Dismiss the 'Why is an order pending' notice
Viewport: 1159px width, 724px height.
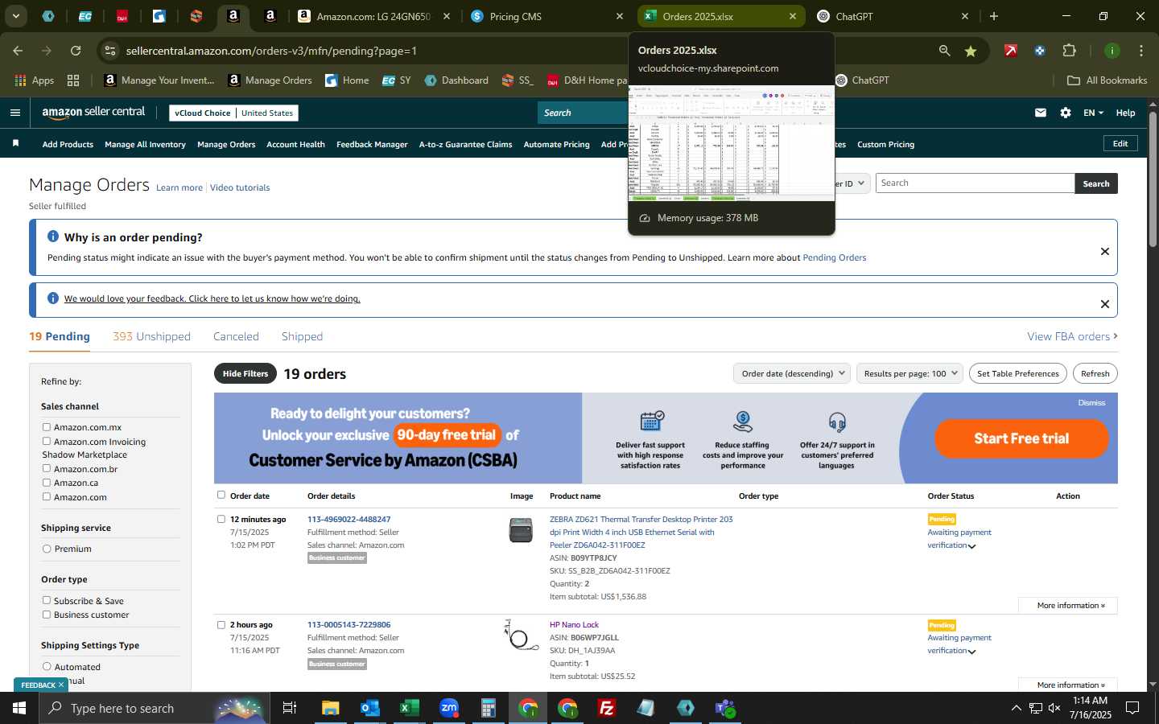click(1104, 251)
